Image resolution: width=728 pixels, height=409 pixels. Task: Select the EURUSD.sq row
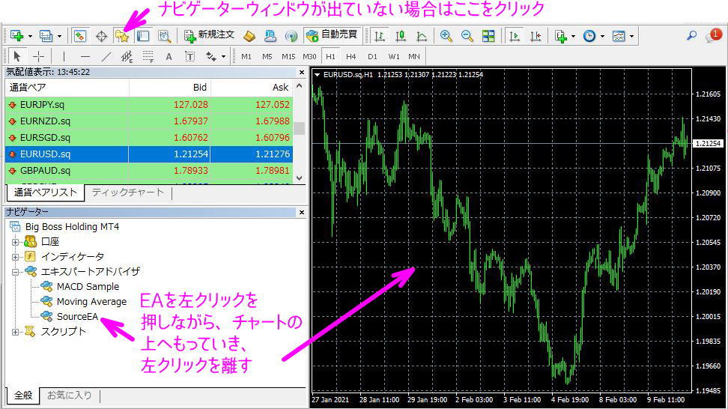click(x=148, y=154)
